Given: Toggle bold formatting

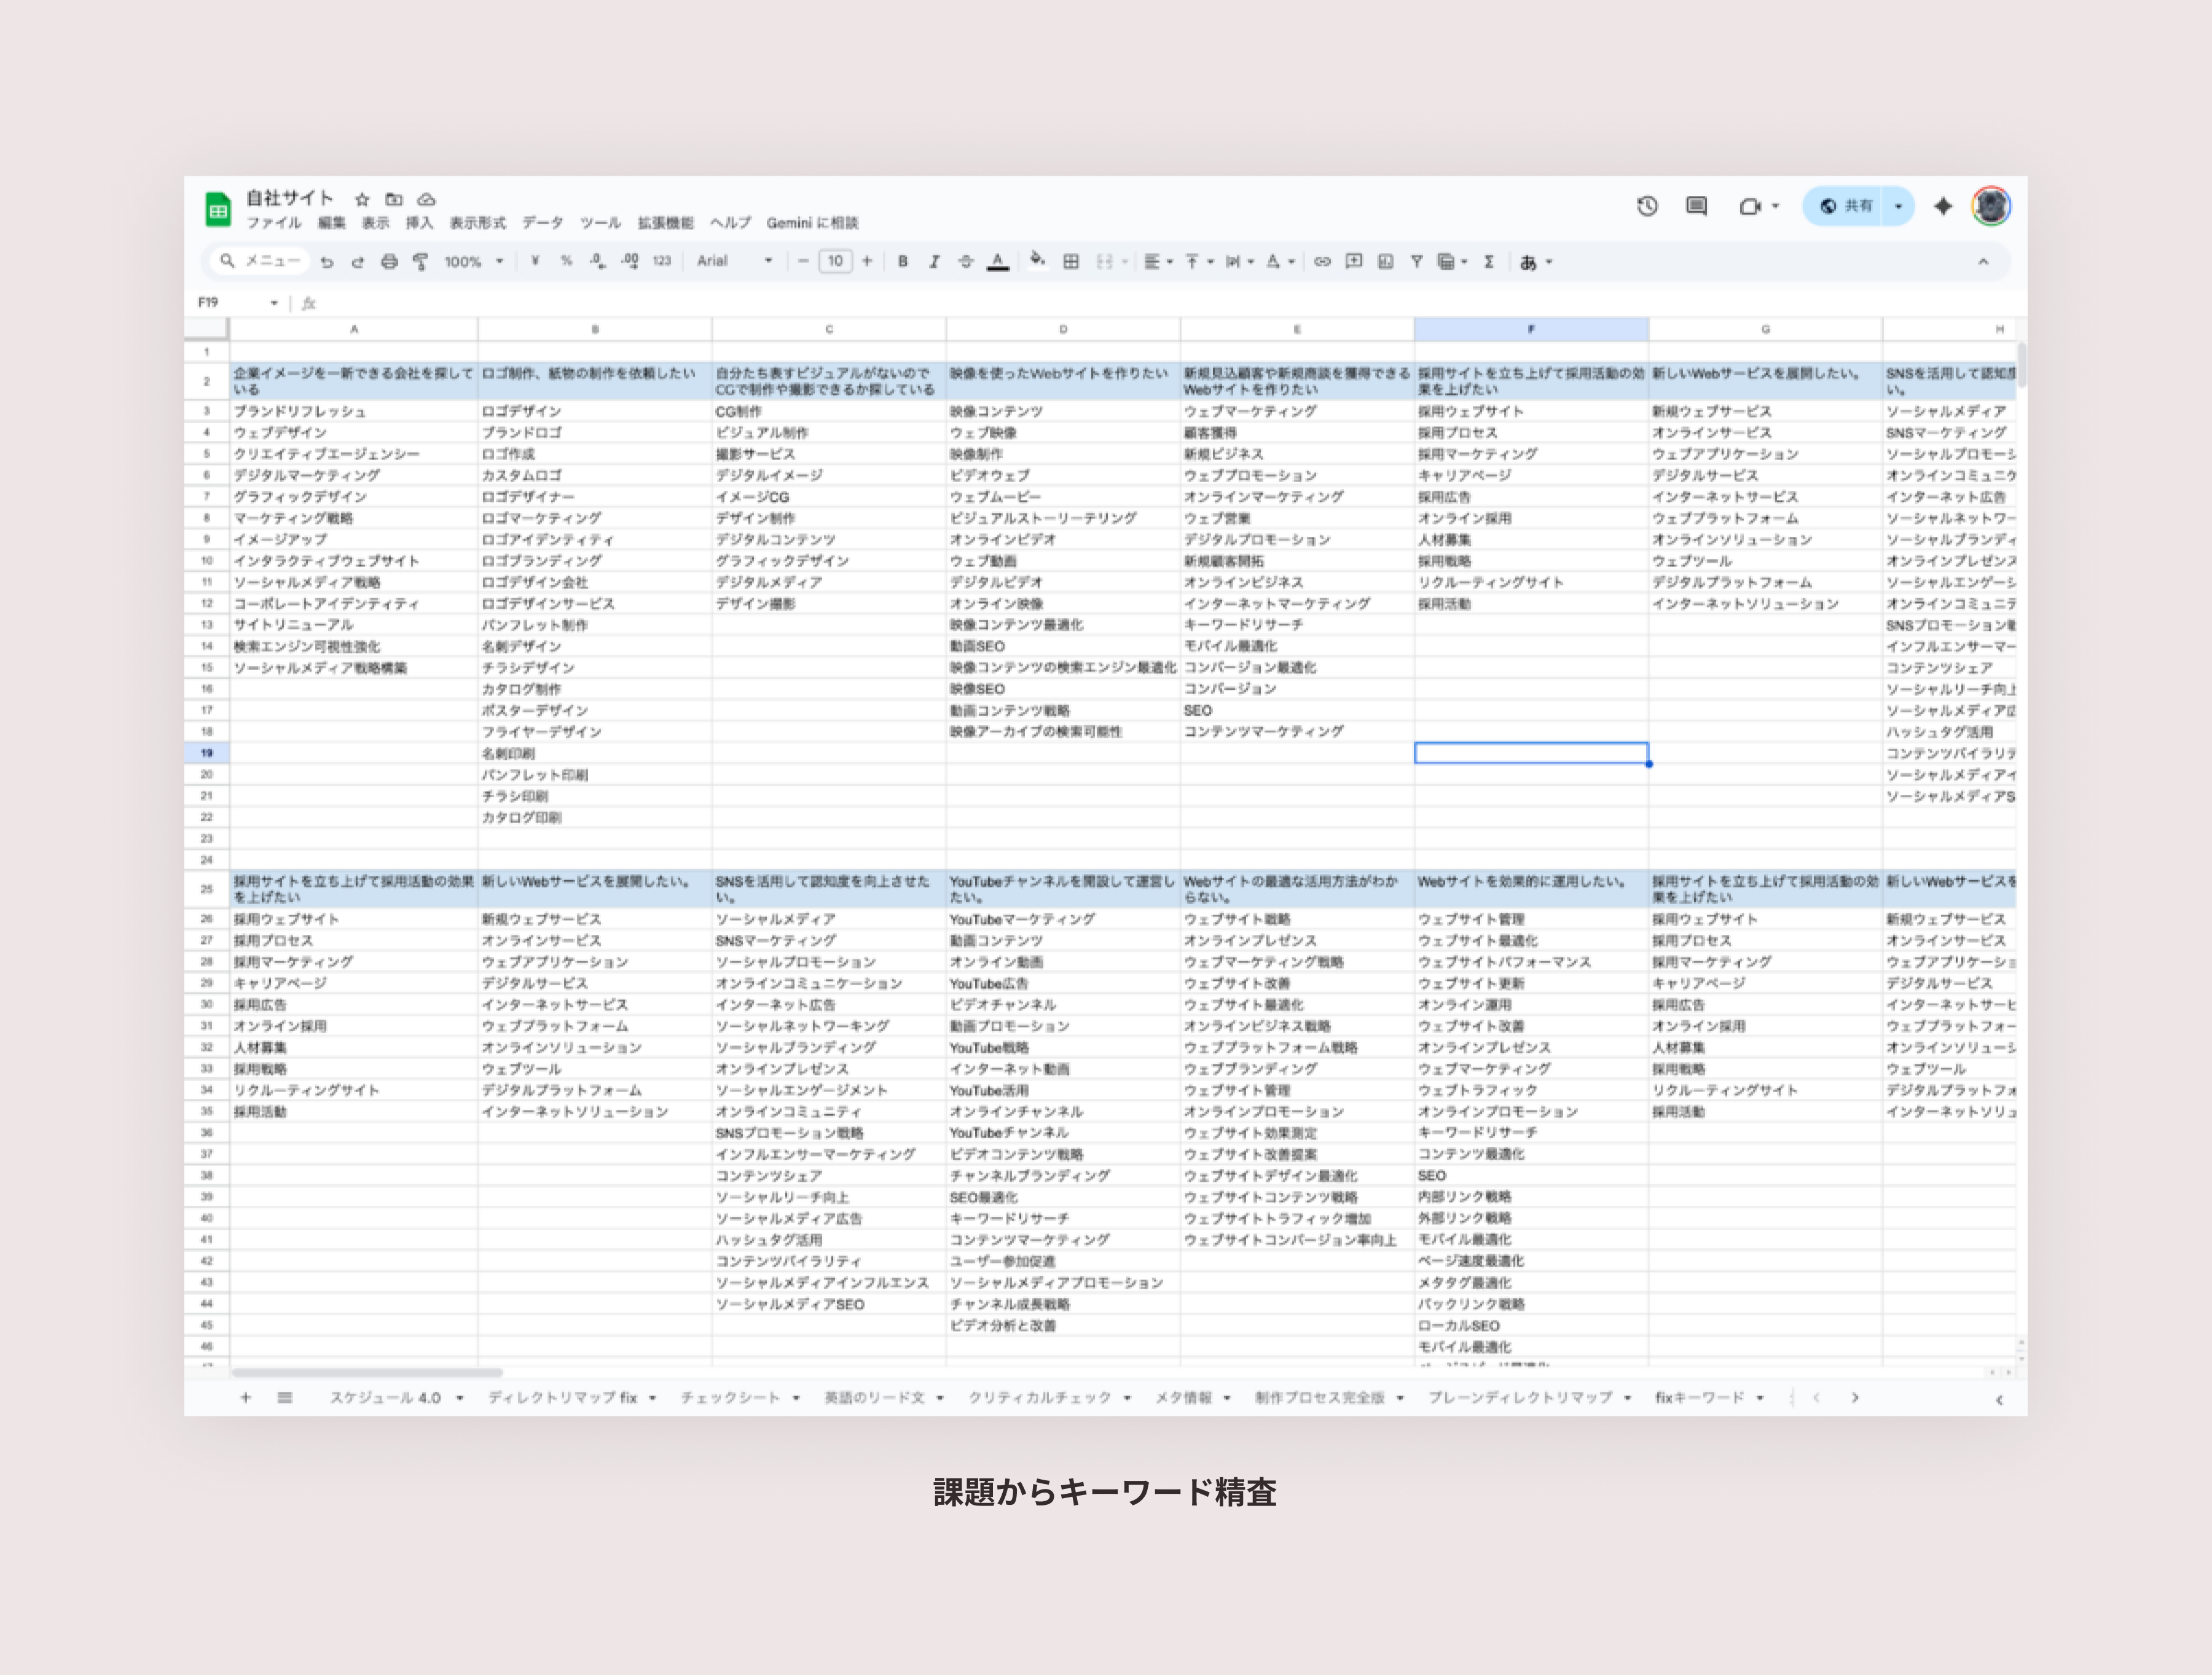Looking at the screenshot, I should click(x=903, y=262).
